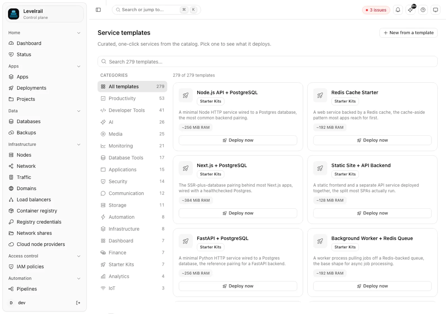Deploy the FastAPI + PostgreSQL template
Screen dimensions: 446x314
pos(238,286)
